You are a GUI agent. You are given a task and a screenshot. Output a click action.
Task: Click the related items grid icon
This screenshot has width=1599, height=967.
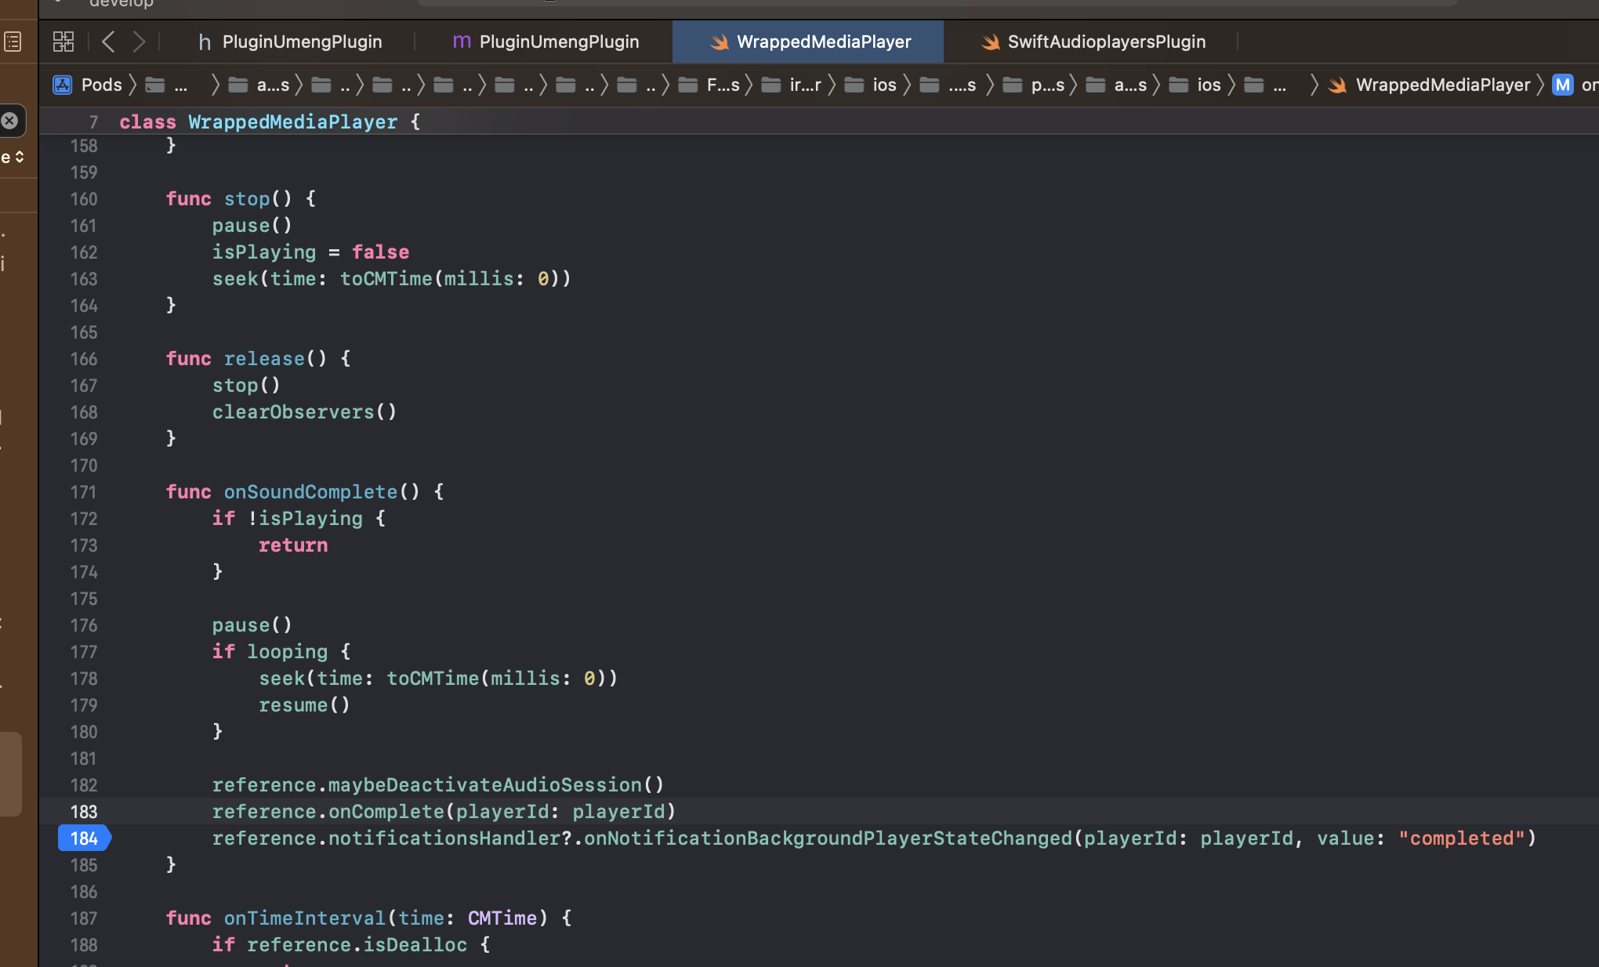(x=63, y=41)
